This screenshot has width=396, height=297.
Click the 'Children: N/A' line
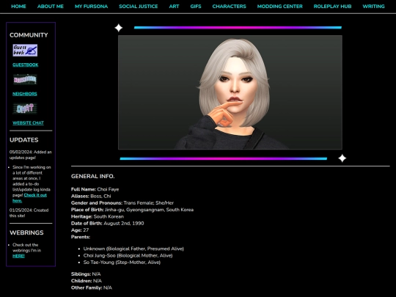click(x=87, y=281)
